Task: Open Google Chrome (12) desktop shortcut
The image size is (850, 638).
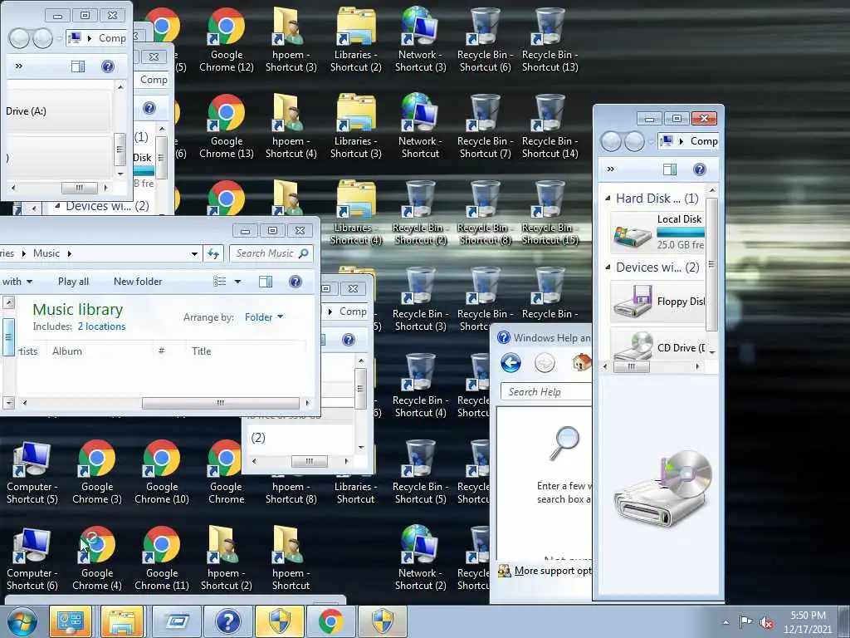Action: 226,39
